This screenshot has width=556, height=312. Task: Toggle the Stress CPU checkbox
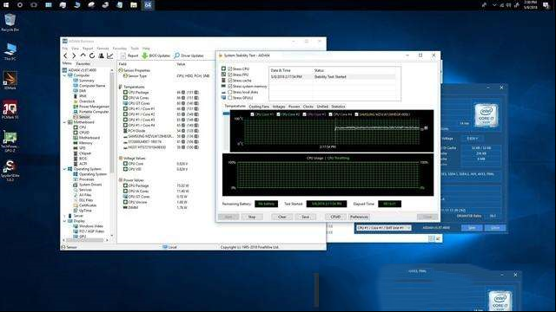230,68
